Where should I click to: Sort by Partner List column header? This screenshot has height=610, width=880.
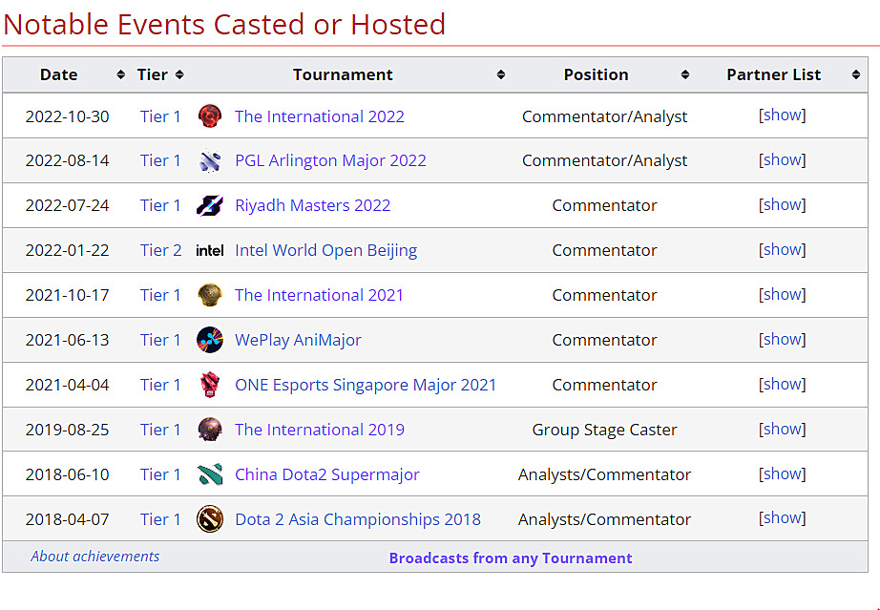[x=773, y=74]
